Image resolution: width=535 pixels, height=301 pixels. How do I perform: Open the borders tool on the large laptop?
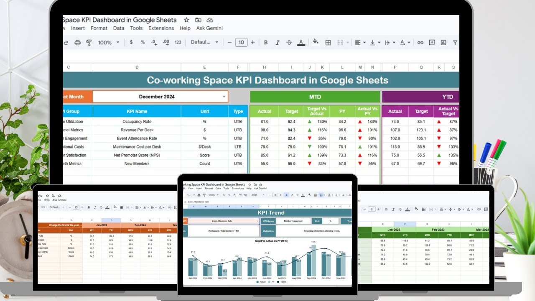(328, 42)
